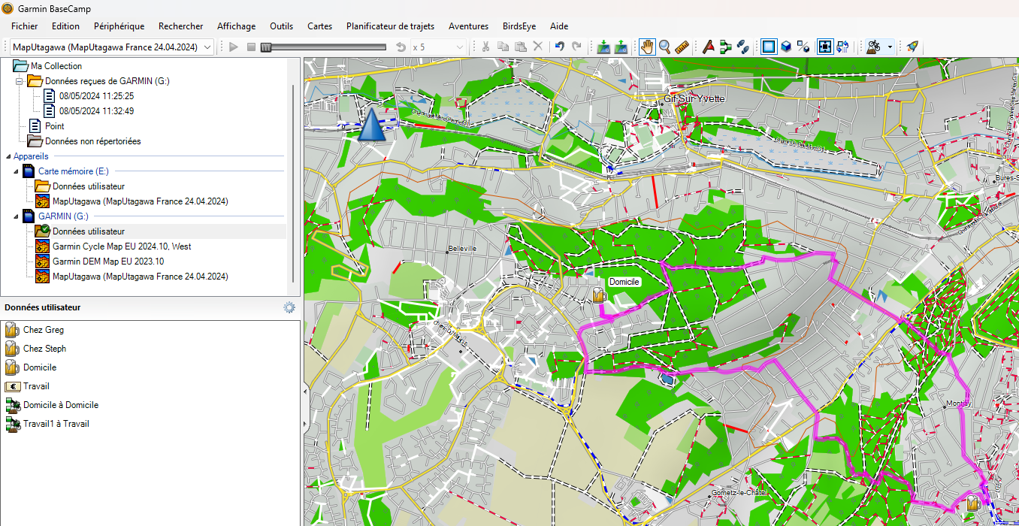
Task: Open the Aventures menu
Action: [469, 26]
